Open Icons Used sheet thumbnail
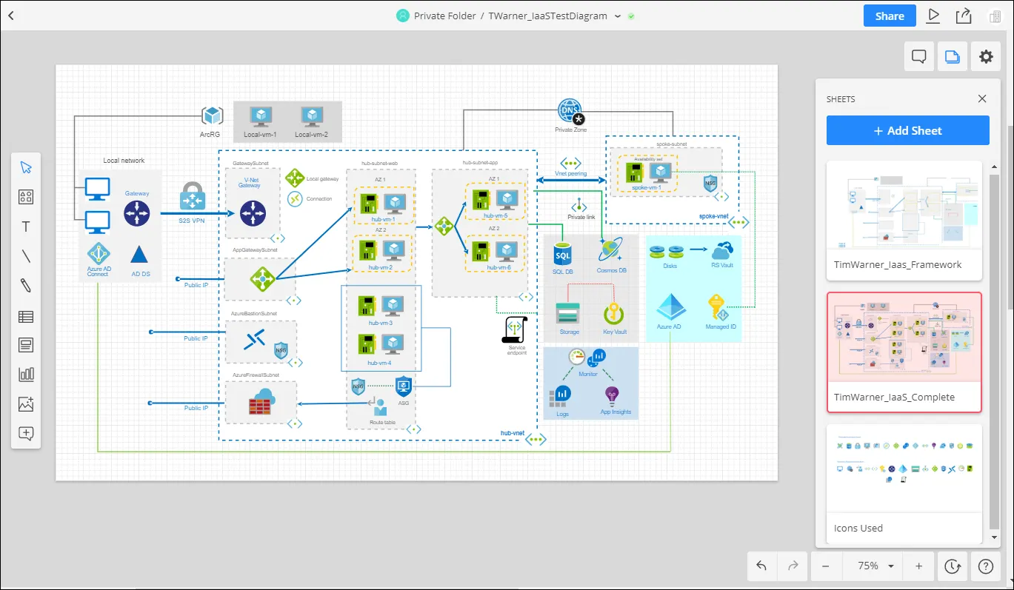This screenshot has height=590, width=1014. click(x=904, y=484)
